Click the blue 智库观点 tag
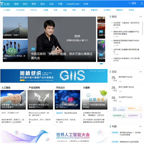The image size is (144, 144). point(59,113)
